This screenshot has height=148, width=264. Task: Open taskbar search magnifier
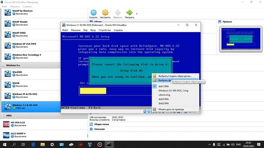tap(14, 144)
